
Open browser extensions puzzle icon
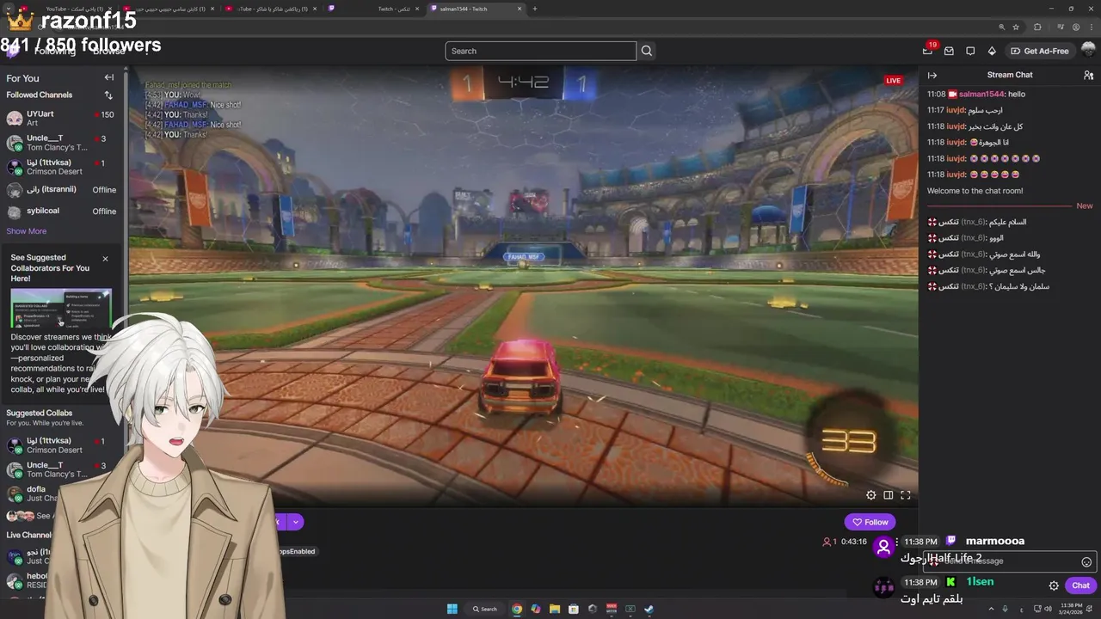tap(1037, 27)
